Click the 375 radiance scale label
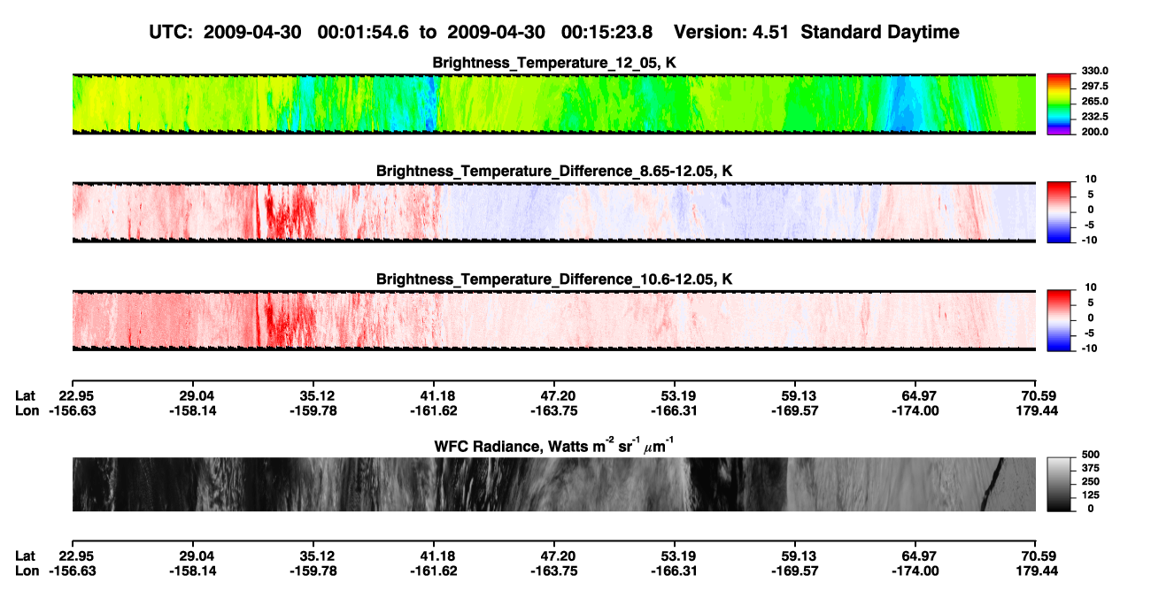Image resolution: width=1151 pixels, height=590 pixels. (1090, 467)
